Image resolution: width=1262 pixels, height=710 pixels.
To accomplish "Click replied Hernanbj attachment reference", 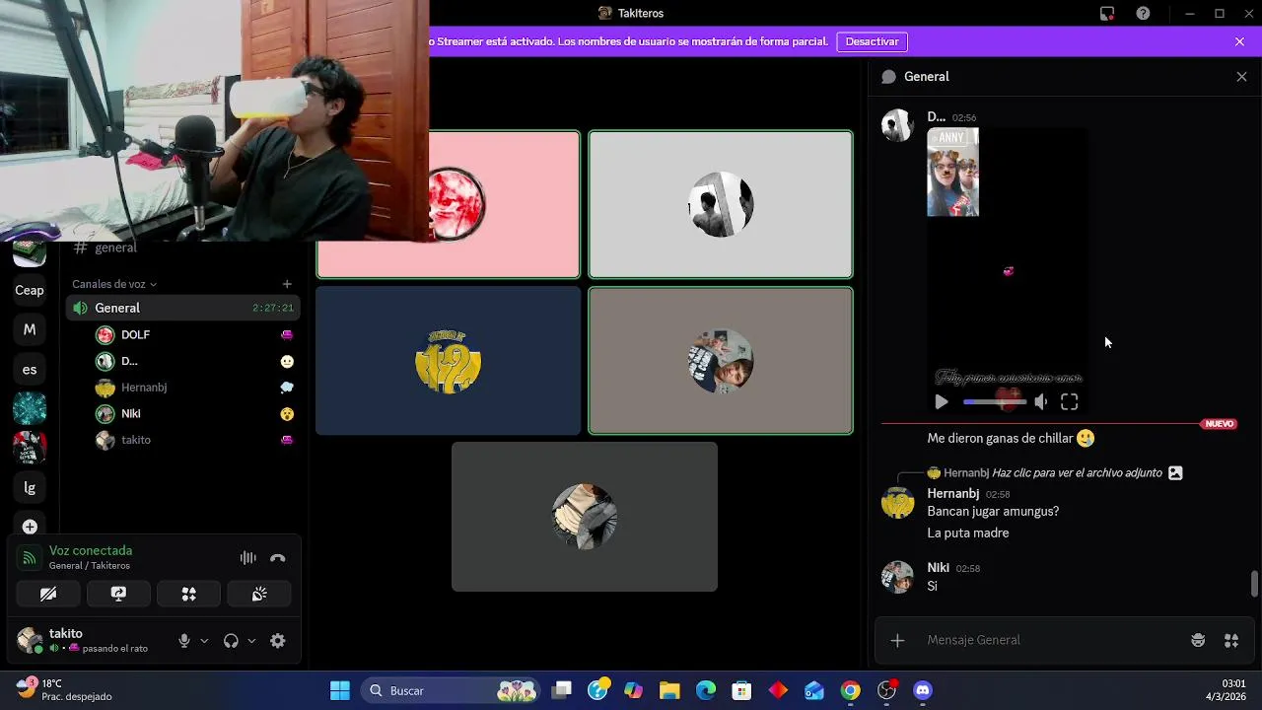I will pos(1077,473).
